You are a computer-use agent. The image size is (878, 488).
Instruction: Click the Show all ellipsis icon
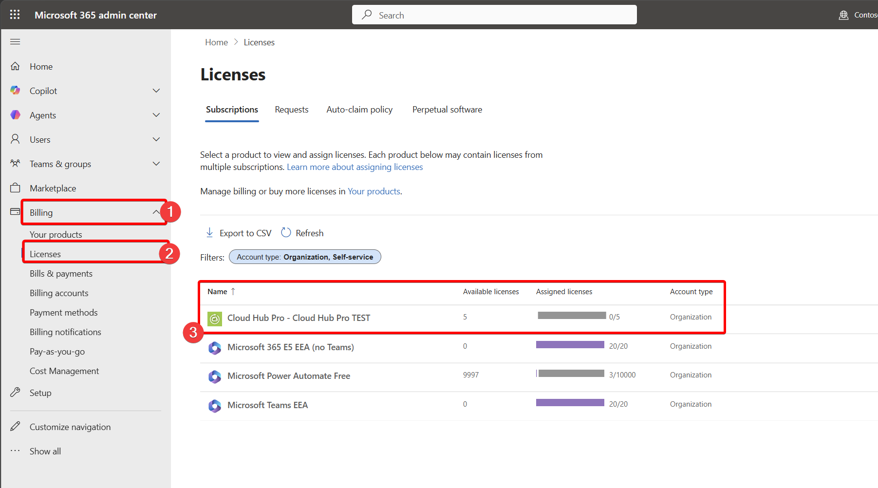pos(15,451)
